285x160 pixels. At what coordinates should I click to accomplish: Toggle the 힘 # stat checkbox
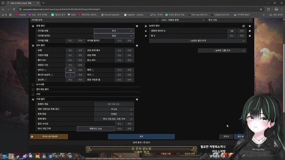pyautogui.click(x=146, y=36)
